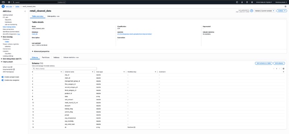This screenshot has width=289, height=134.
Task: Sort by the # column header arrow
Action: pyautogui.click(x=61, y=72)
